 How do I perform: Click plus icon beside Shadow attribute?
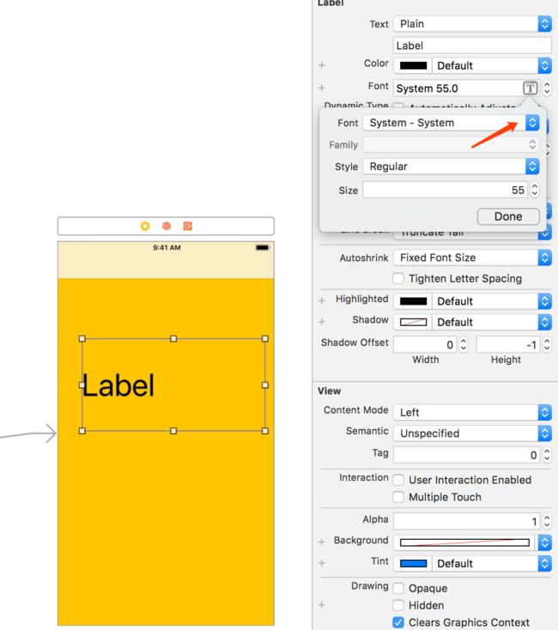(x=322, y=321)
